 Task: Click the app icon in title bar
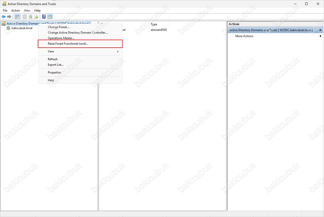(4, 4)
